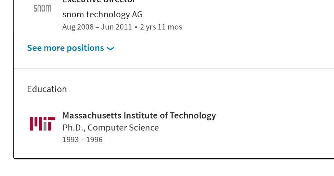
Task: Click the bullet separator before the job duration
Action: [x=136, y=27]
